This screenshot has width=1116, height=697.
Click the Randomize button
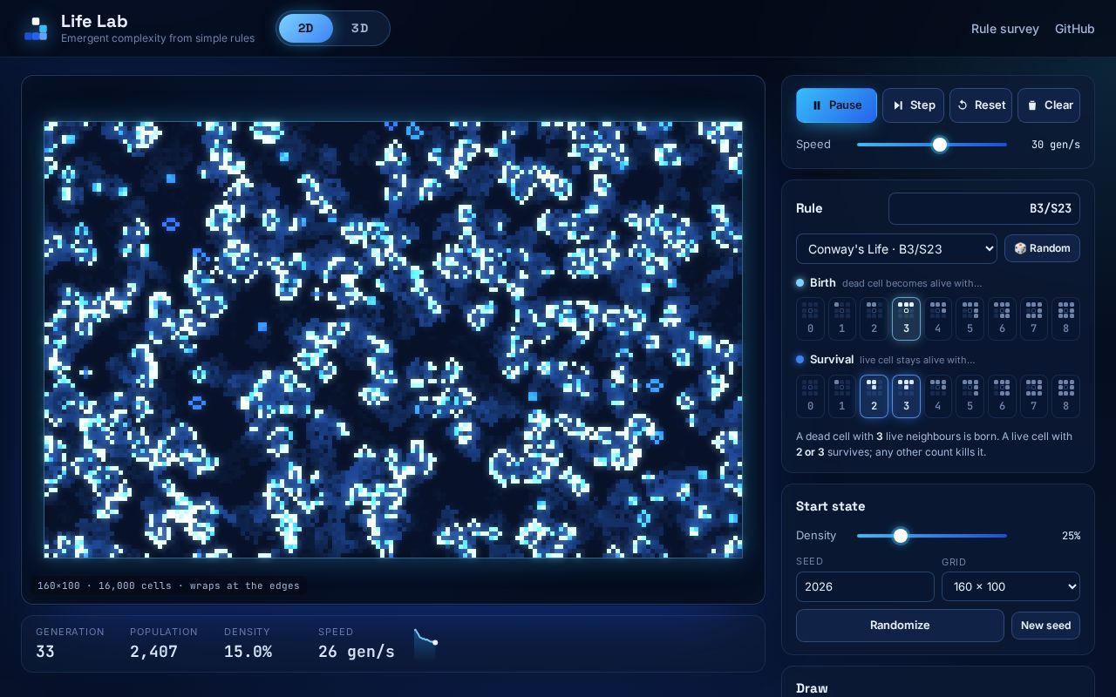900,626
